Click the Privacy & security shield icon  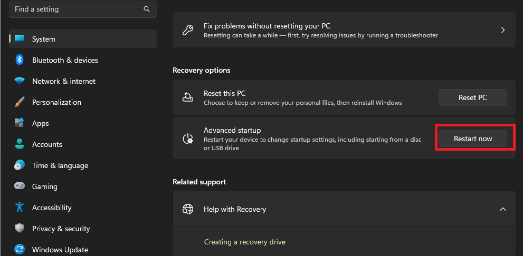click(x=20, y=229)
